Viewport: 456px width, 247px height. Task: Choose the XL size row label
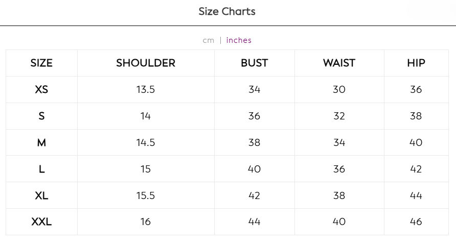41,195
